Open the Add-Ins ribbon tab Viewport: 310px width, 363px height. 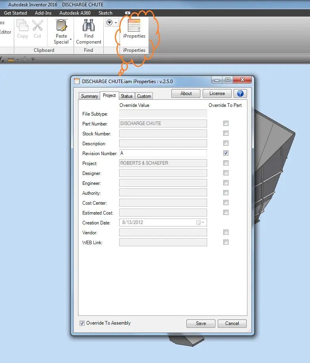point(43,13)
